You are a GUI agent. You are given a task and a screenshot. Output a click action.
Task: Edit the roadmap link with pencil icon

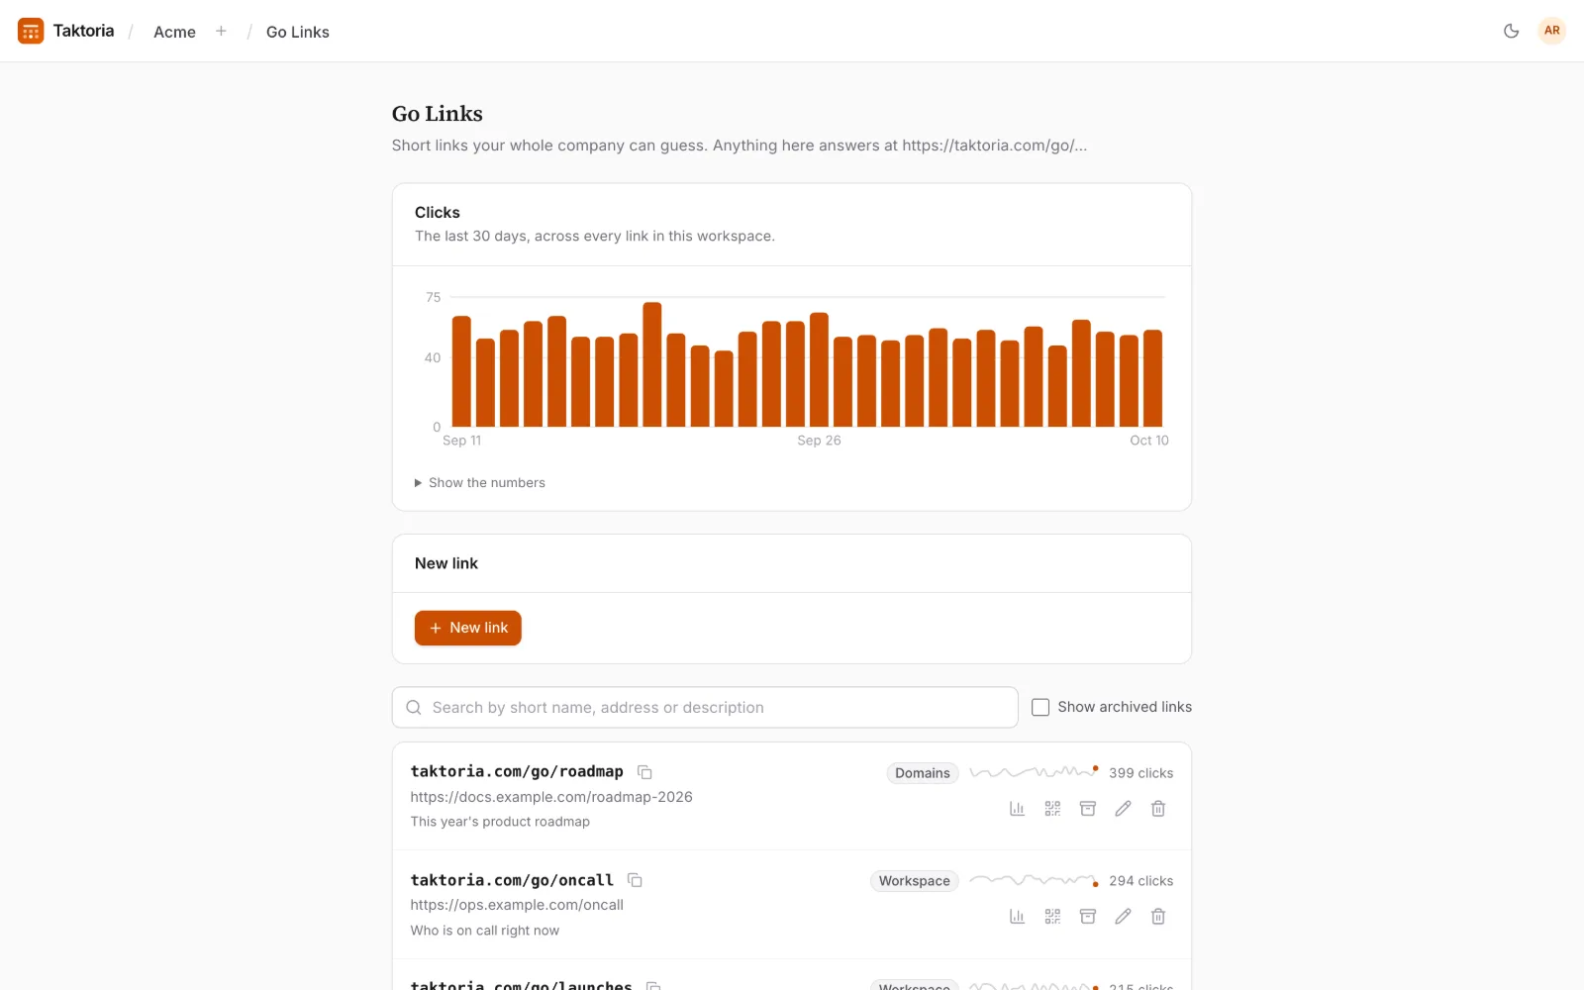pos(1123,809)
